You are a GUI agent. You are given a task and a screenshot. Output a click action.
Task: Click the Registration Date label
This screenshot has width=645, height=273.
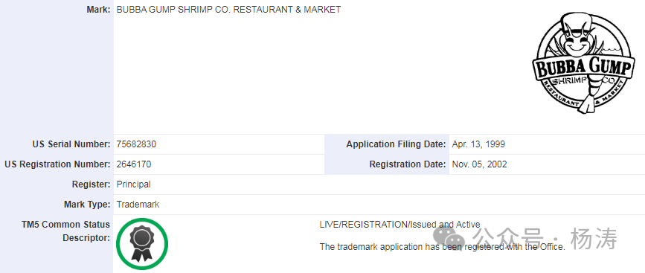(x=408, y=164)
